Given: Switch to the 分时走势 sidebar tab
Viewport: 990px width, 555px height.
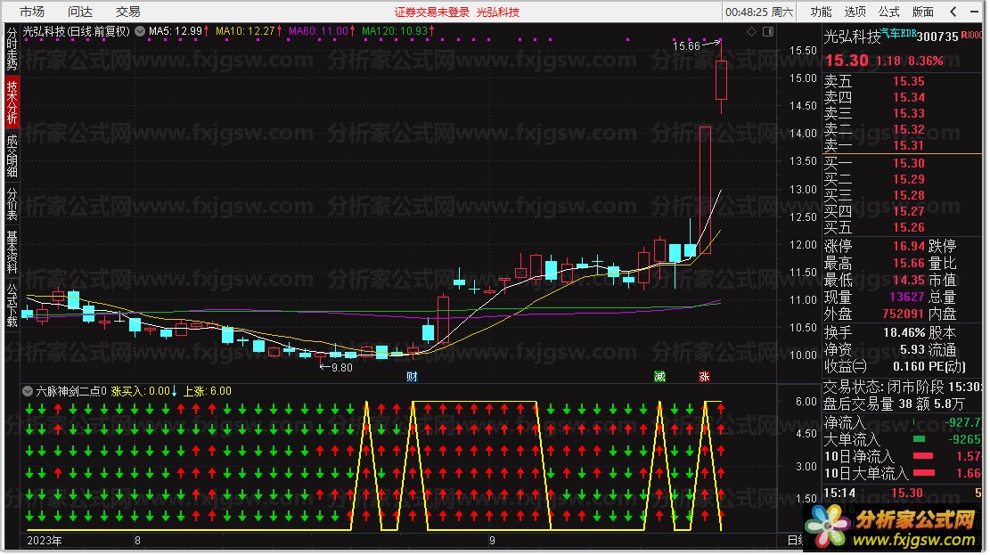Looking at the screenshot, I should click(x=12, y=49).
